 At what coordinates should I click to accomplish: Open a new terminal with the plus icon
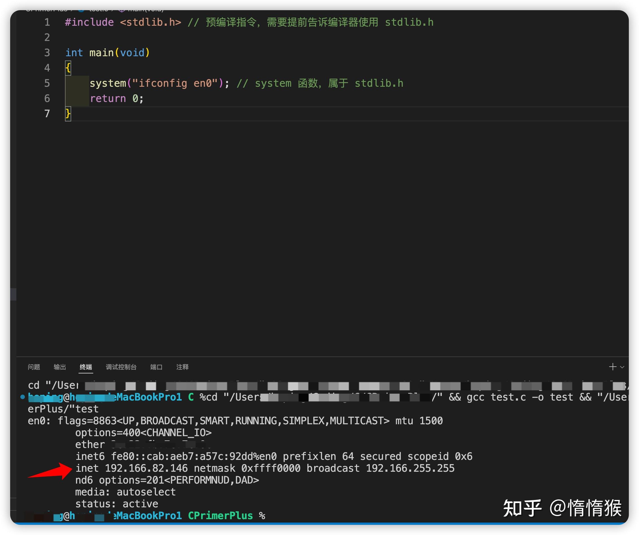click(x=612, y=367)
